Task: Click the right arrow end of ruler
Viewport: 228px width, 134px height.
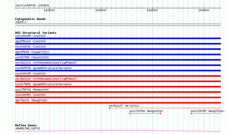Action: tap(220, 8)
